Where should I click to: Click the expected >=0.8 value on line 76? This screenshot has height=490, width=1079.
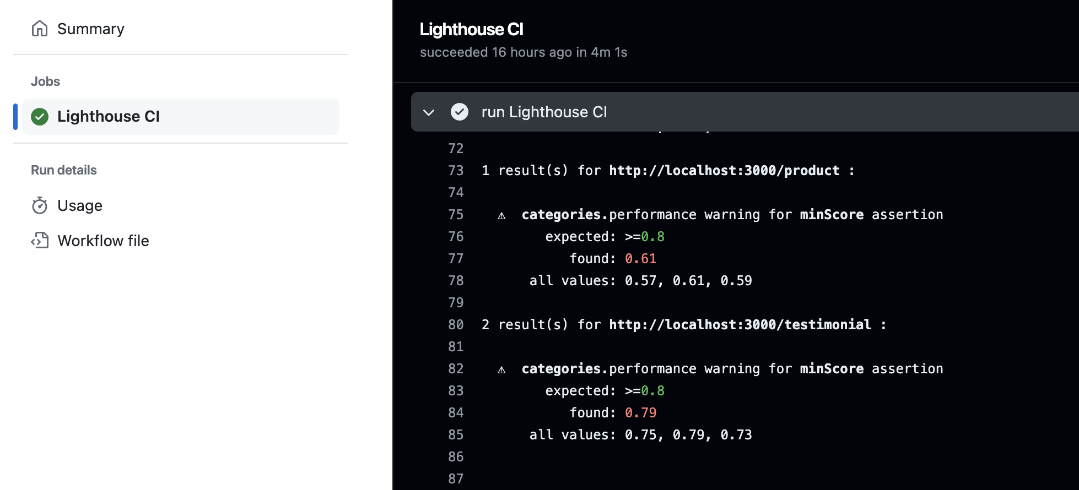645,237
